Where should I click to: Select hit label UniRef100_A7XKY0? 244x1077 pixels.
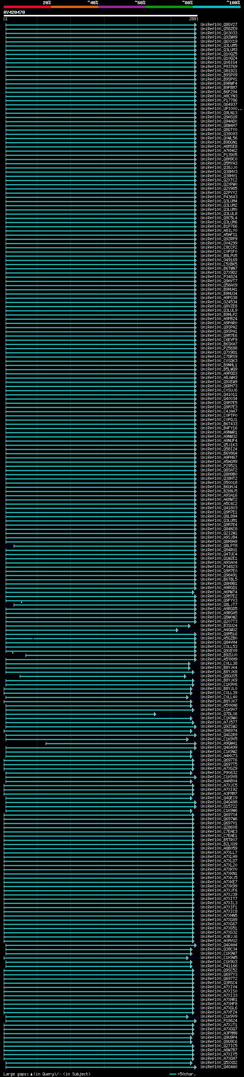point(219,870)
